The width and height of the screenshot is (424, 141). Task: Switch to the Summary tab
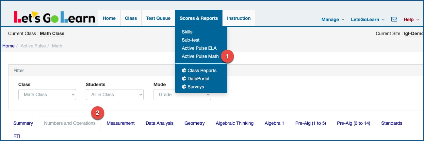click(x=23, y=123)
